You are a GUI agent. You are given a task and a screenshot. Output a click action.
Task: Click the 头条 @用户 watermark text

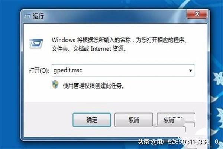point(174,142)
